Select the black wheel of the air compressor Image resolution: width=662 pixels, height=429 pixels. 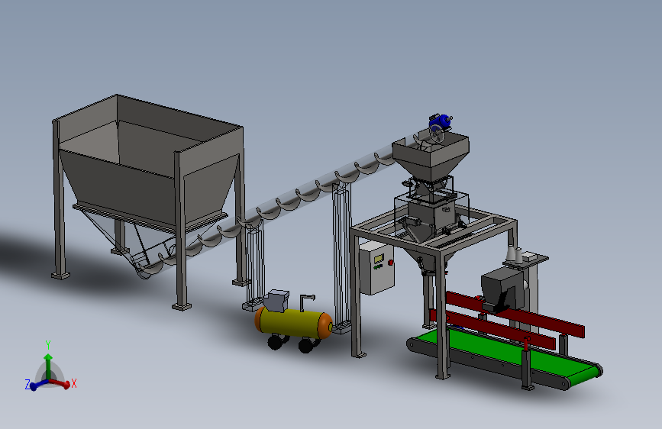[275, 343]
